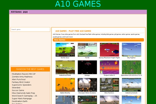The height and width of the screenshot is (104, 156).
Task: Open Super Mario Rampage link
Action: click(22, 99)
